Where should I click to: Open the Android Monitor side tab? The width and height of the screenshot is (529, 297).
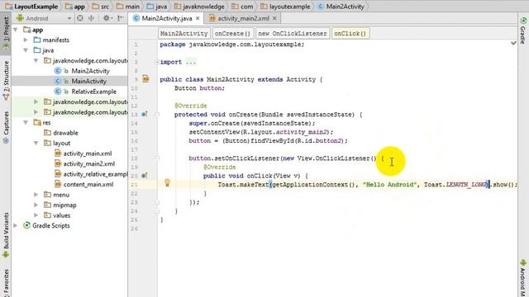(523, 278)
